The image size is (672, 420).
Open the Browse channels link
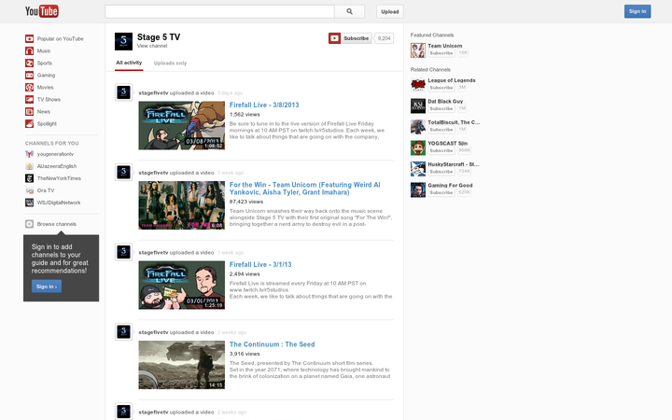(x=57, y=224)
